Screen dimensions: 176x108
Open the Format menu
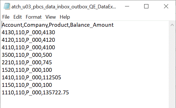click(x=33, y=17)
